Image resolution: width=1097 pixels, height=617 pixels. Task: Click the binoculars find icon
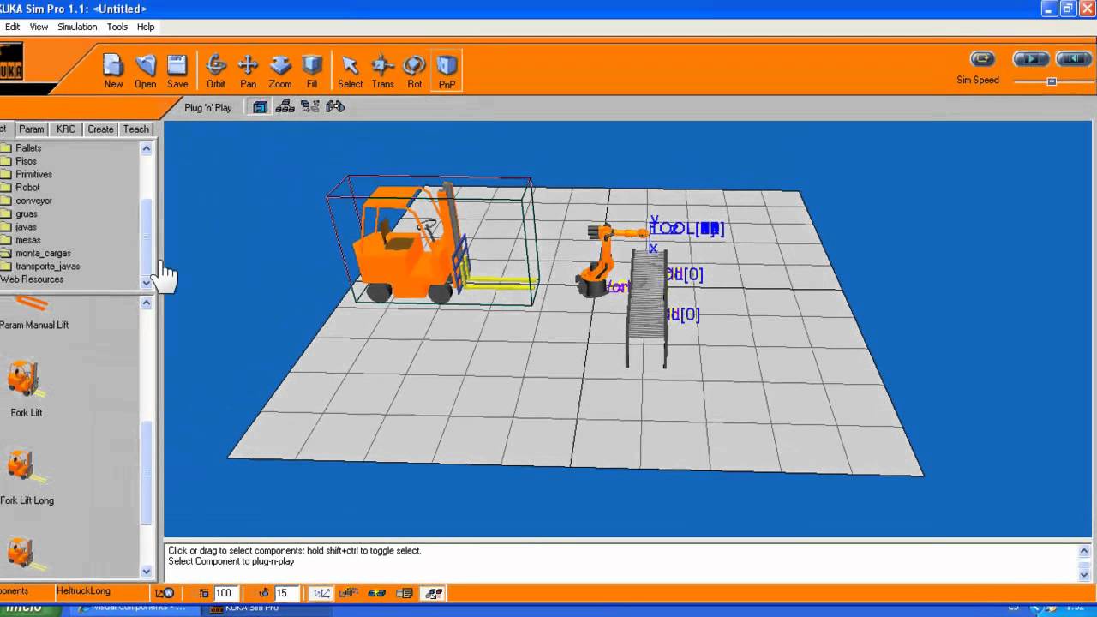coord(335,107)
